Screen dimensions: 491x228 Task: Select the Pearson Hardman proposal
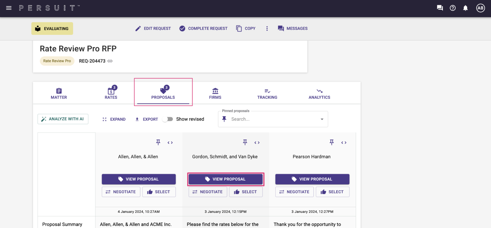pos(333,192)
